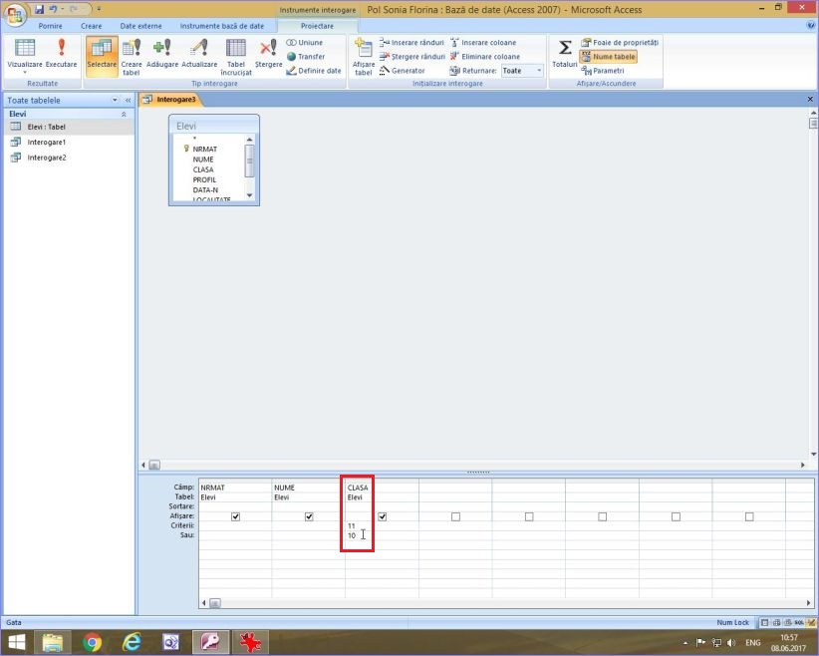Click the Executare (Run) query icon
The image size is (819, 656).
61,54
